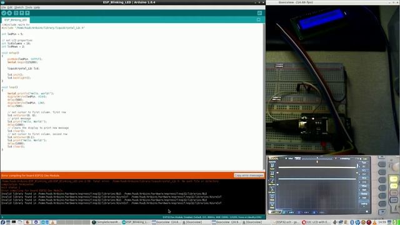This screenshot has width=400, height=225.
Task: Click the Verify (checkmark) button in Arduino toolbar
Action: coord(4,13)
